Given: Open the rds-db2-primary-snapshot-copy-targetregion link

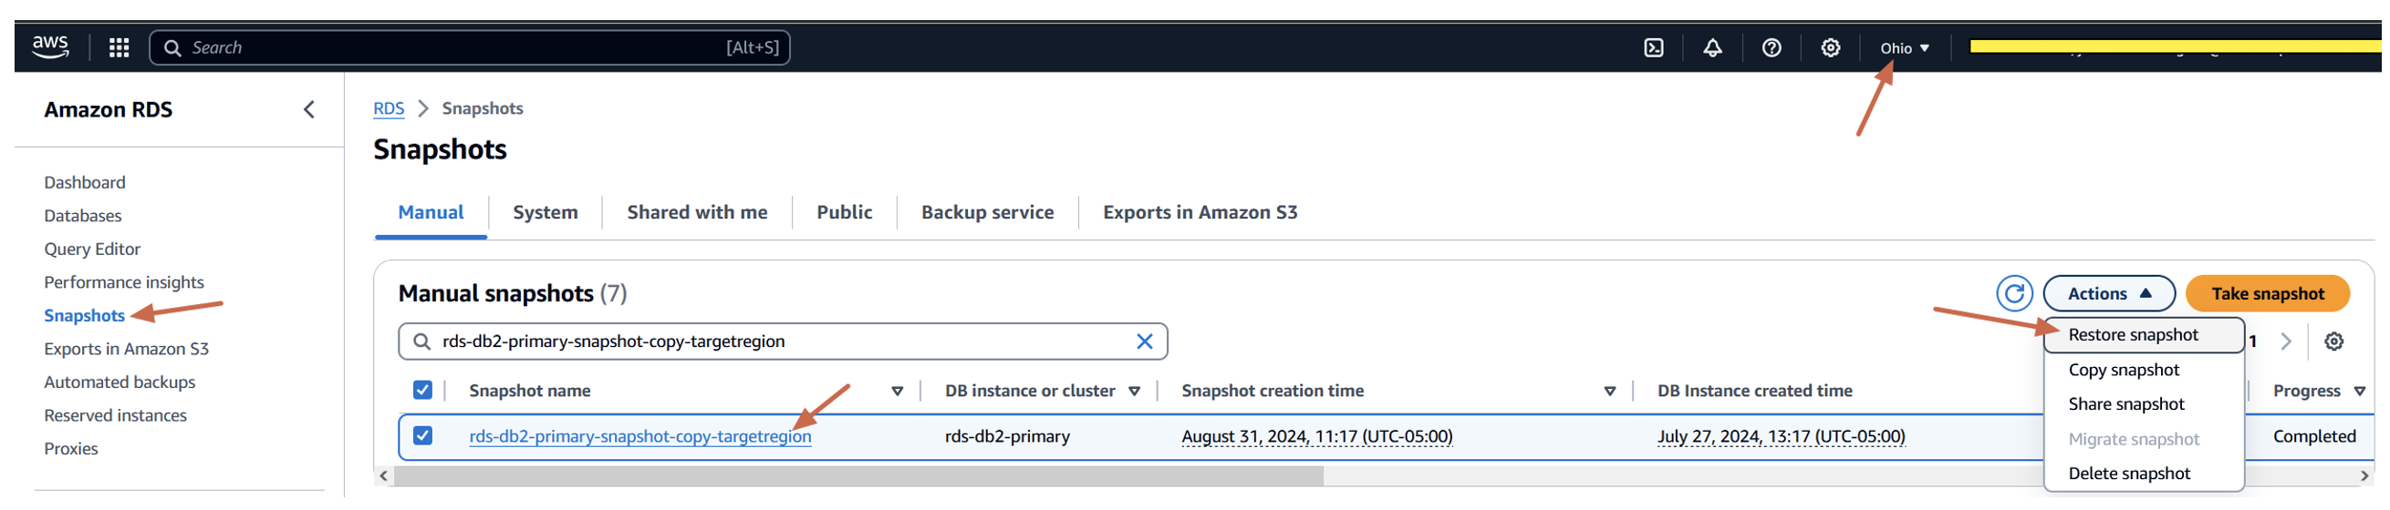Looking at the screenshot, I should pos(639,437).
